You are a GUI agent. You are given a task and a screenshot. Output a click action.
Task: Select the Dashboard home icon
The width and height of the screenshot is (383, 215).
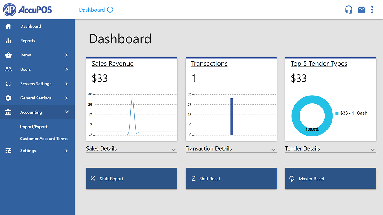(8, 26)
